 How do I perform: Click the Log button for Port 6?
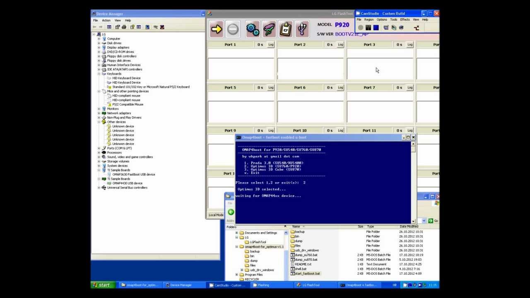coord(340,87)
